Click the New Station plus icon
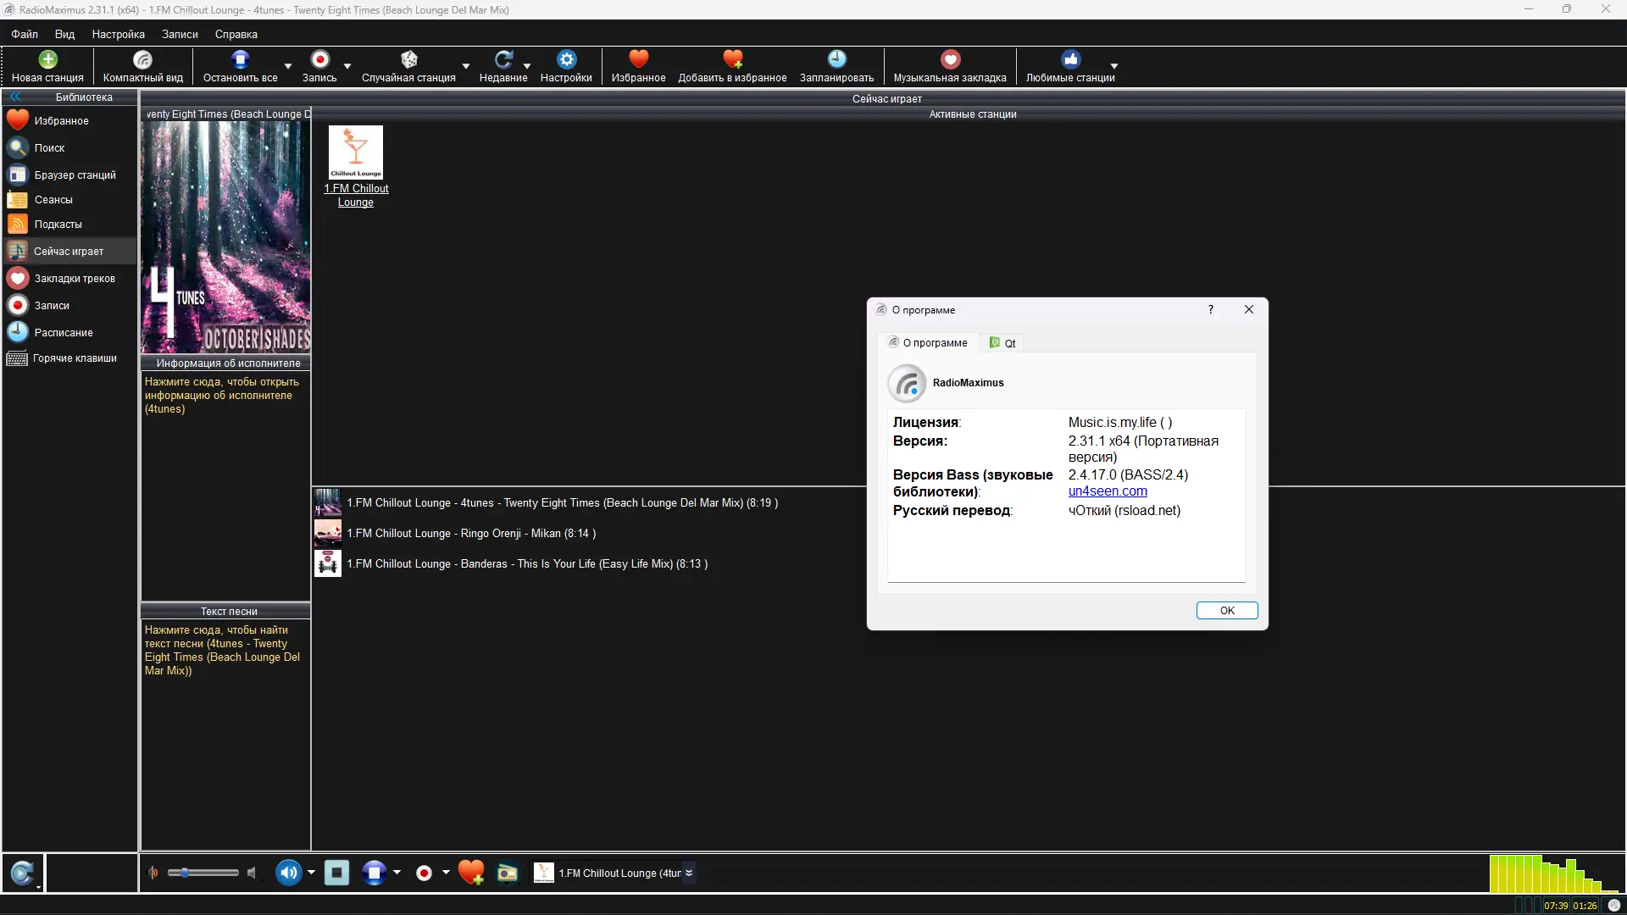The image size is (1627, 915). [x=47, y=59]
